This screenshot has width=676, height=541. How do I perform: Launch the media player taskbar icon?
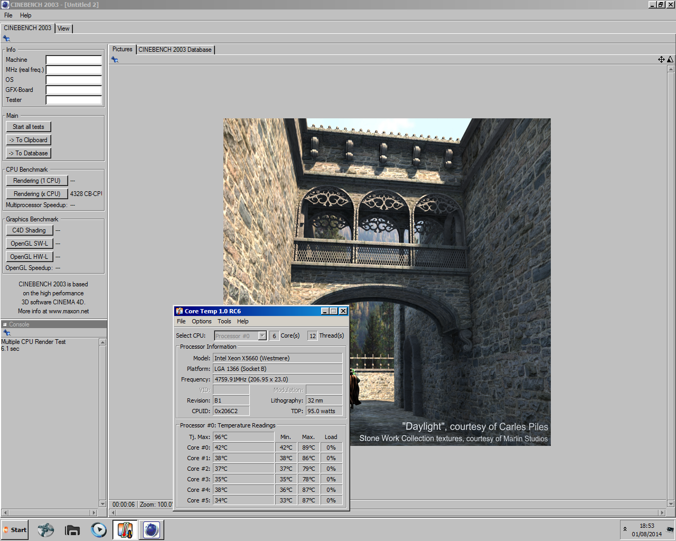[x=99, y=530]
